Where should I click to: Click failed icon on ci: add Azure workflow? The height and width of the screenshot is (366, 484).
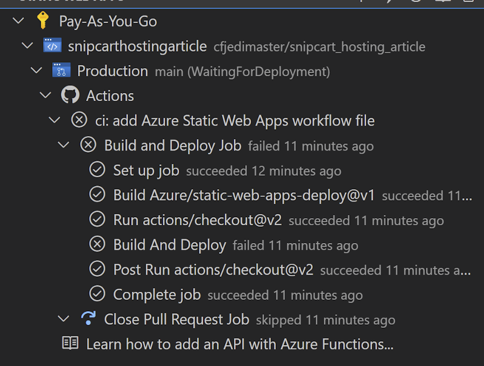point(80,120)
